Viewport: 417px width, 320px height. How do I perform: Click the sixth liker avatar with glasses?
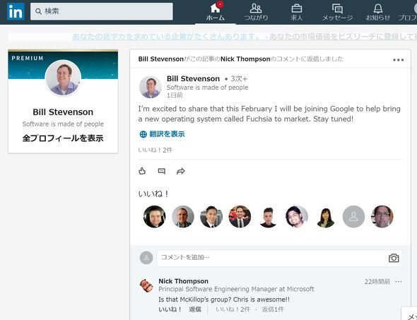click(297, 217)
